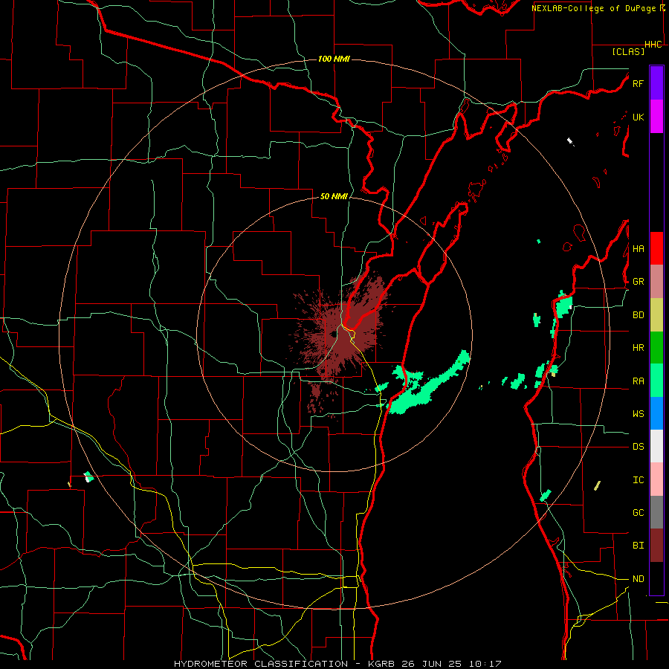
Task: Click the blue WS wet snow swatch
Action: (x=656, y=413)
